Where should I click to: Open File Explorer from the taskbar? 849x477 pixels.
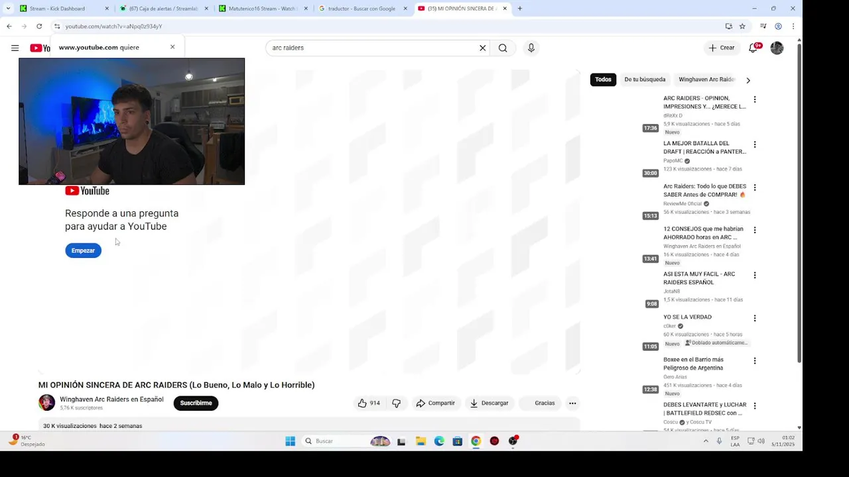[x=421, y=441]
